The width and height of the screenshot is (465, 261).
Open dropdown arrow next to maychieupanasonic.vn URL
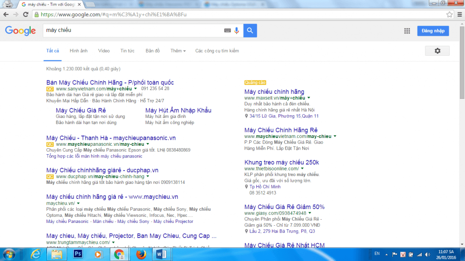(148, 144)
